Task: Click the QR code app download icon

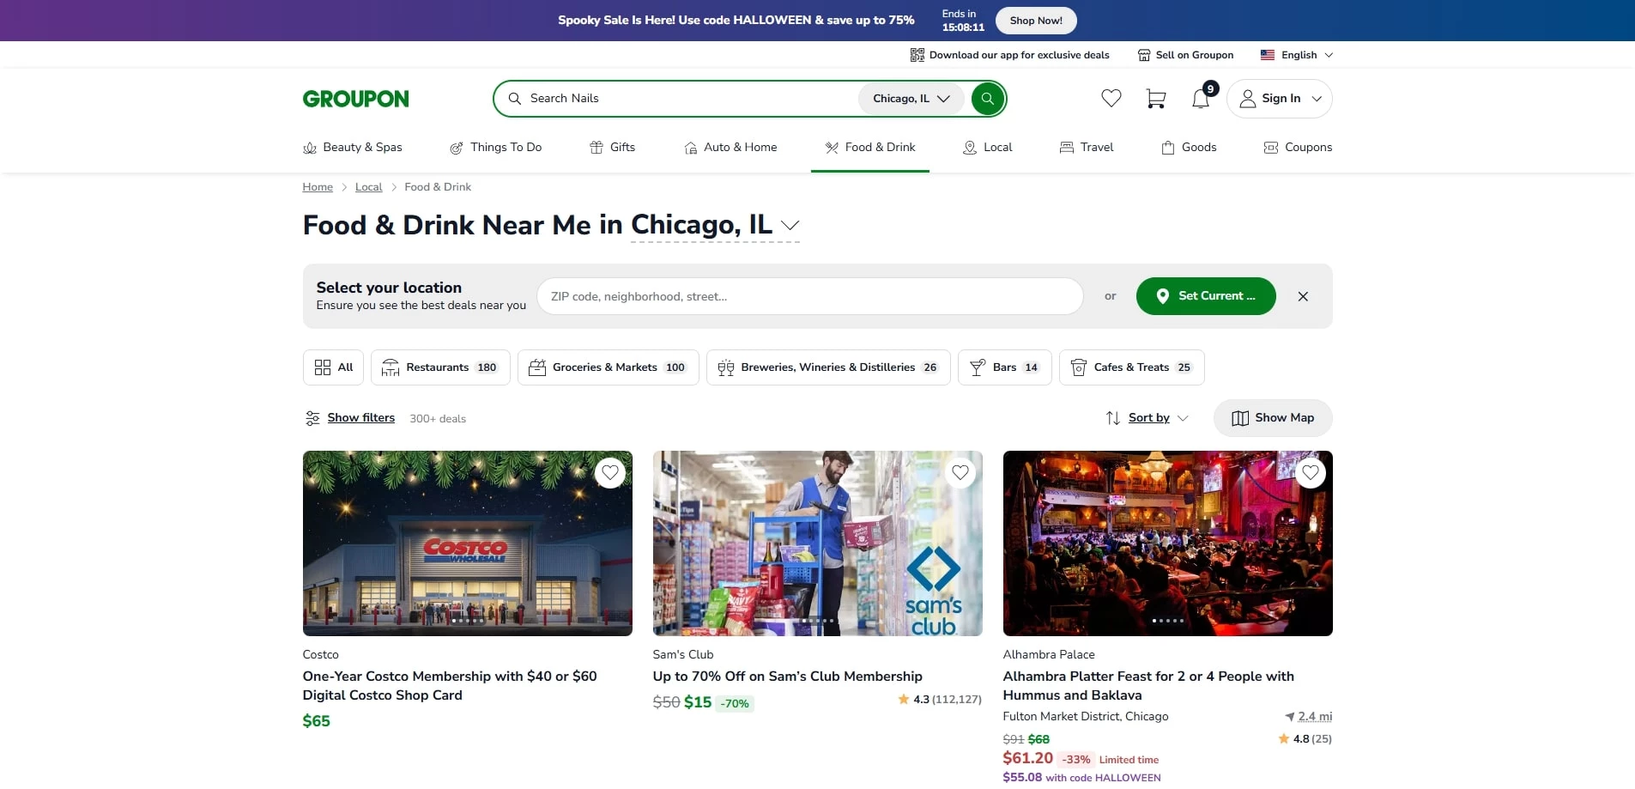Action: pyautogui.click(x=916, y=54)
